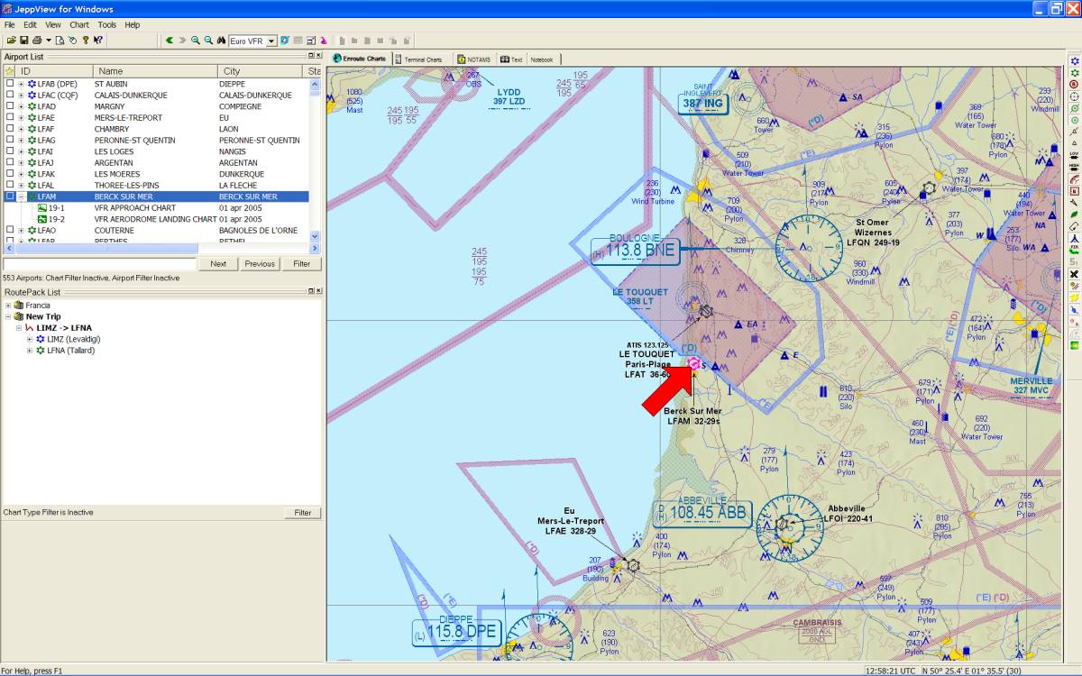Click the context help pointer icon
The width and height of the screenshot is (1082, 676).
click(98, 41)
